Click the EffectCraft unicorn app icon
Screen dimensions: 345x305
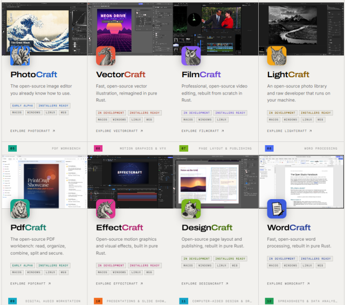click(x=106, y=209)
